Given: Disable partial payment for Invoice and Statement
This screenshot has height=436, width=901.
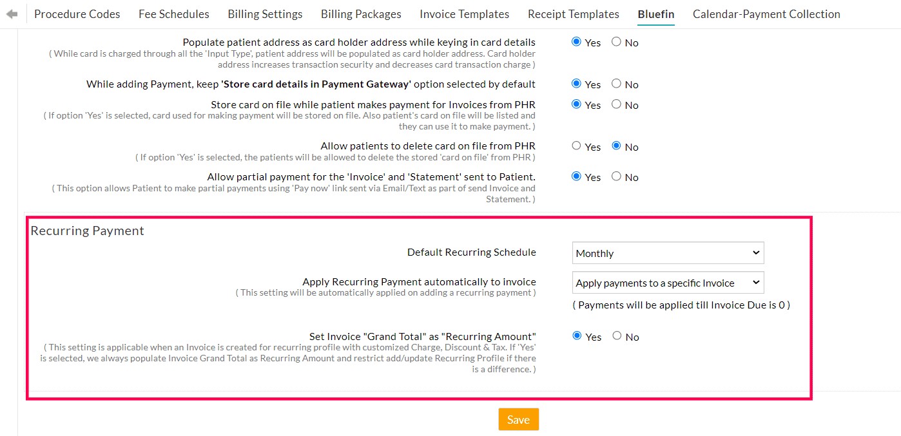Looking at the screenshot, I should coord(615,176).
